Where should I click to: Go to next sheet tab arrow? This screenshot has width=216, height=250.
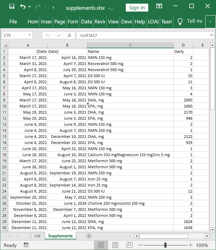18,236
